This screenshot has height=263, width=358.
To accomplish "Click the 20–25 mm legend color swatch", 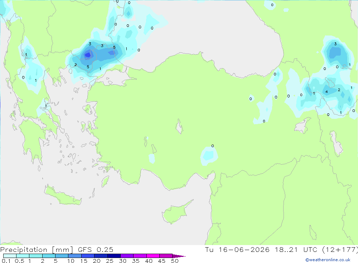I will pos(101,256).
